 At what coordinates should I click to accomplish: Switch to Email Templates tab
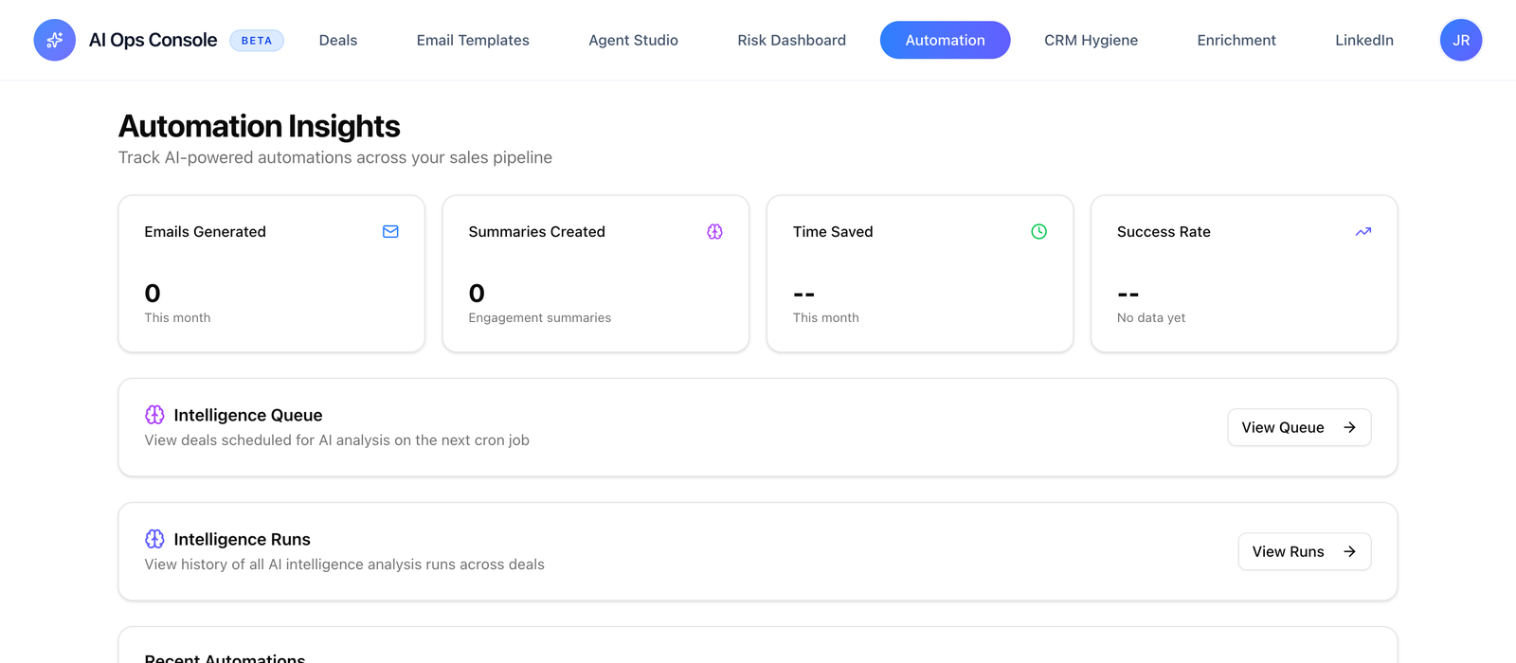[473, 40]
